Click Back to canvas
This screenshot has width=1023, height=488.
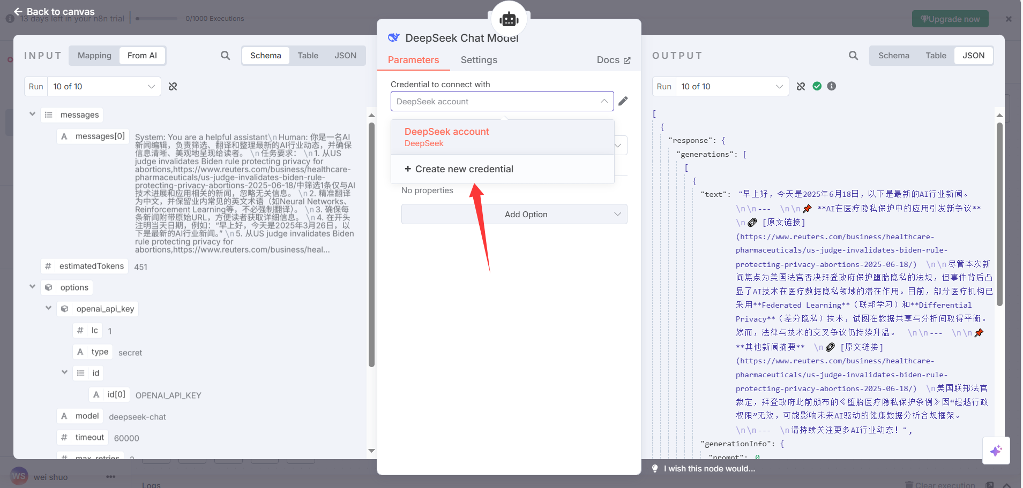coord(54,12)
